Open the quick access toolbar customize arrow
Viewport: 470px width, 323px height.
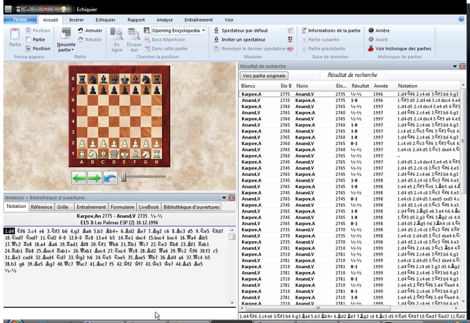tap(70, 9)
